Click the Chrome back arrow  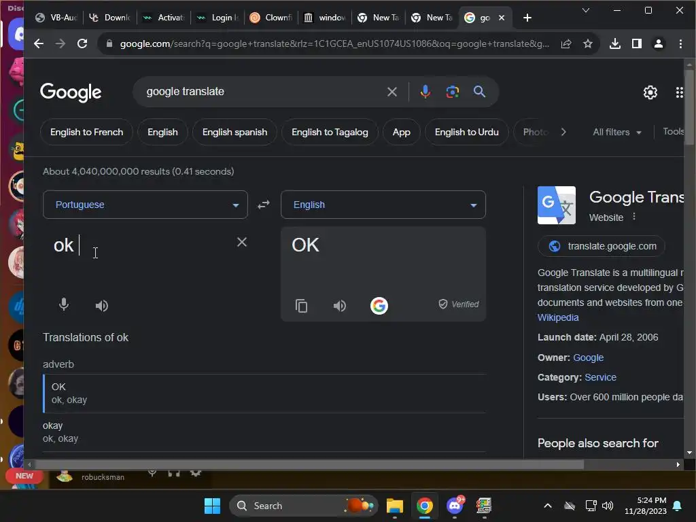tap(39, 43)
